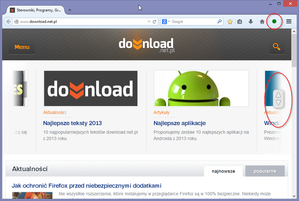Click the download.net.pl header logo
Screen dimensions: 299x201
[147, 45]
